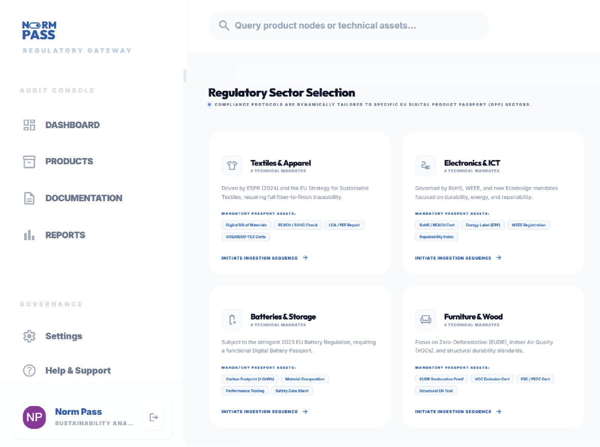Click the Settings gear icon

(29, 336)
